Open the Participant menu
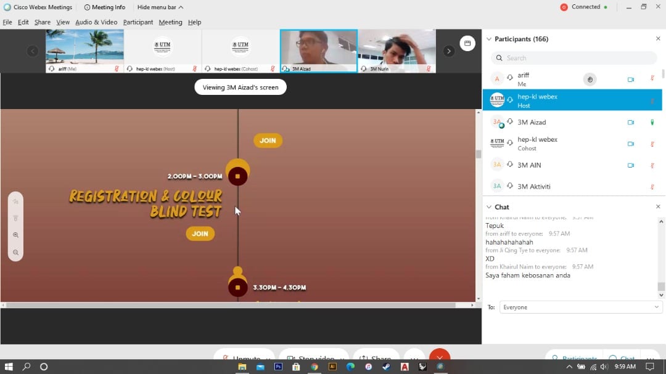 [138, 22]
